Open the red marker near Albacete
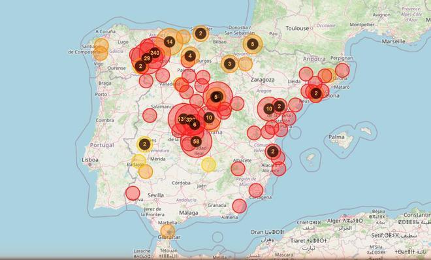This screenshot has height=260, width=431. click(238, 169)
